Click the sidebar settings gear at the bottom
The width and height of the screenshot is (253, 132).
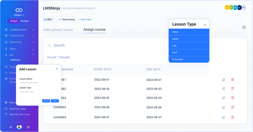click(x=28, y=127)
